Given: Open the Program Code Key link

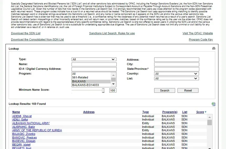Looking at the screenshot, I should coord(201,40).
